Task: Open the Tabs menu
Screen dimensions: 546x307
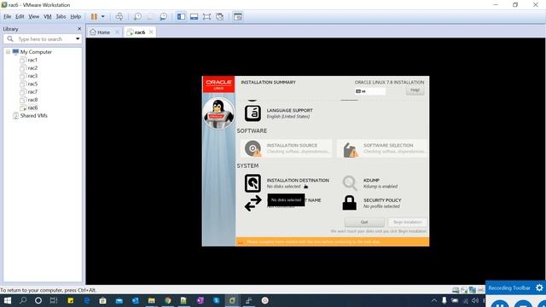Action: coord(61,17)
